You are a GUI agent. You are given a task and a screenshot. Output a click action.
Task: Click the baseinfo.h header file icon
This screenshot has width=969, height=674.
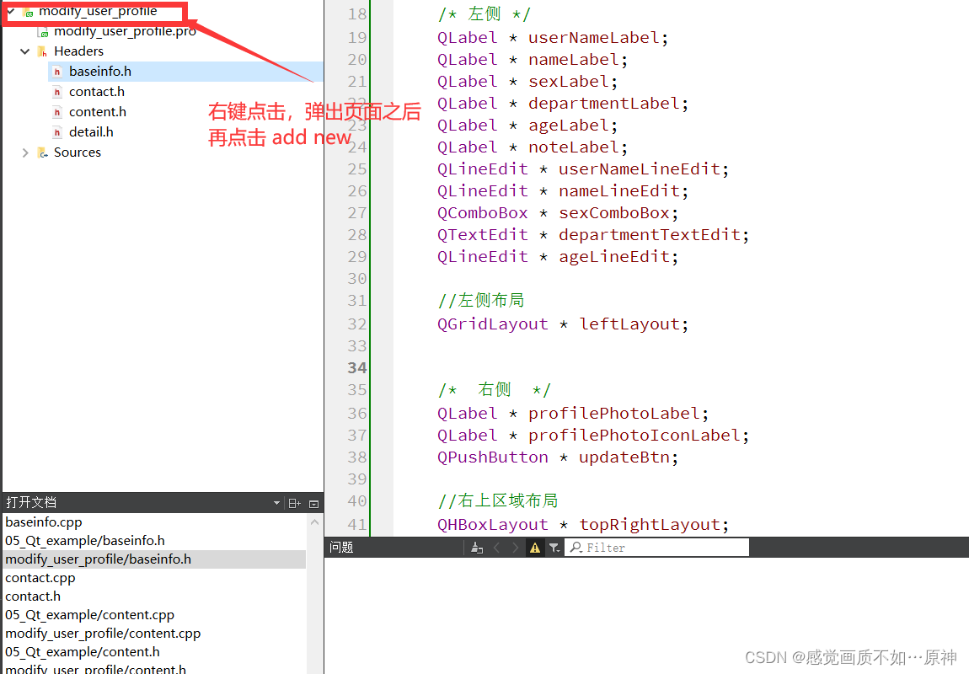click(x=56, y=72)
